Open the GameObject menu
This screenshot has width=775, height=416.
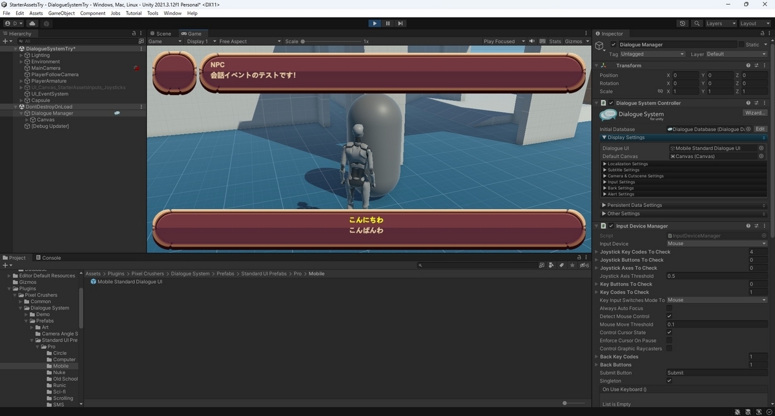click(x=61, y=12)
